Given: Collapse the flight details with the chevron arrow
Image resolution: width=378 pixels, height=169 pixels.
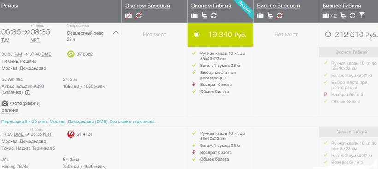Looking at the screenshot, I should pos(116,33).
